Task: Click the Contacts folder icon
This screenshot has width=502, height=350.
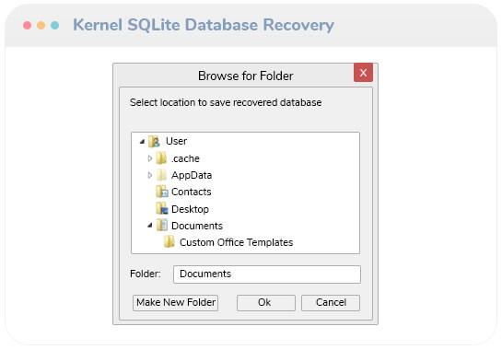Action: click(x=162, y=192)
